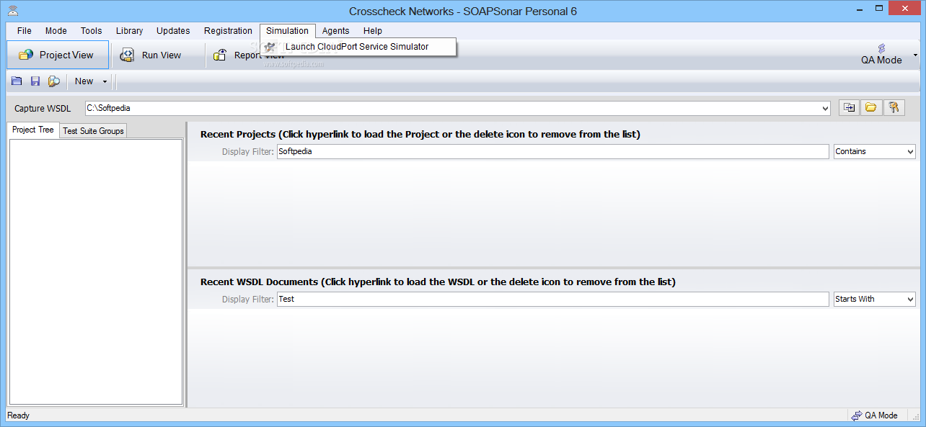
Task: Click the Recent Projects display filter field
Action: coord(552,151)
